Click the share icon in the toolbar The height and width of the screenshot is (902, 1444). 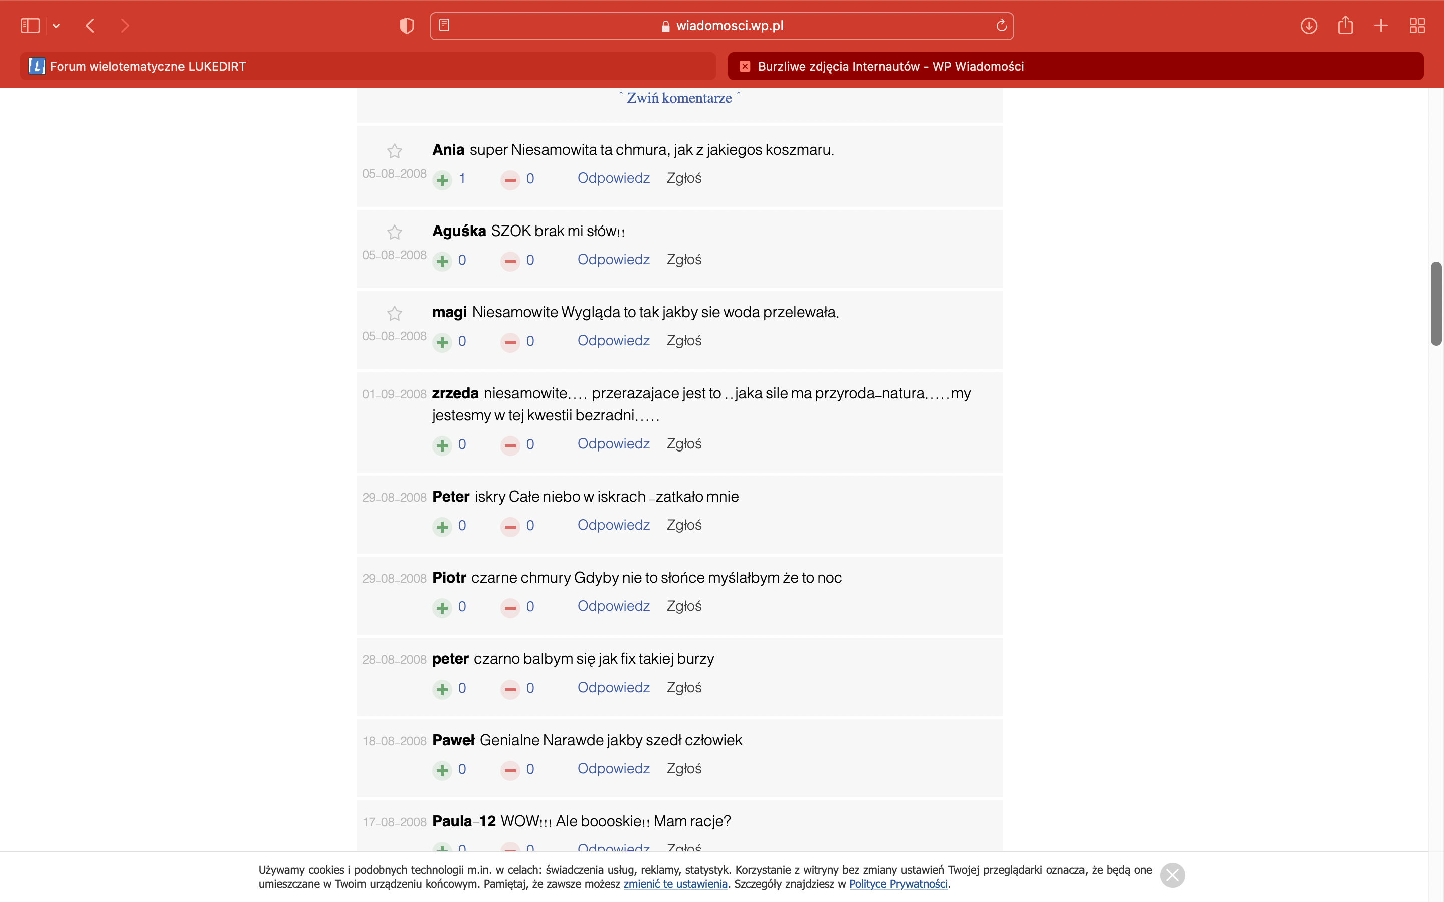pyautogui.click(x=1345, y=25)
